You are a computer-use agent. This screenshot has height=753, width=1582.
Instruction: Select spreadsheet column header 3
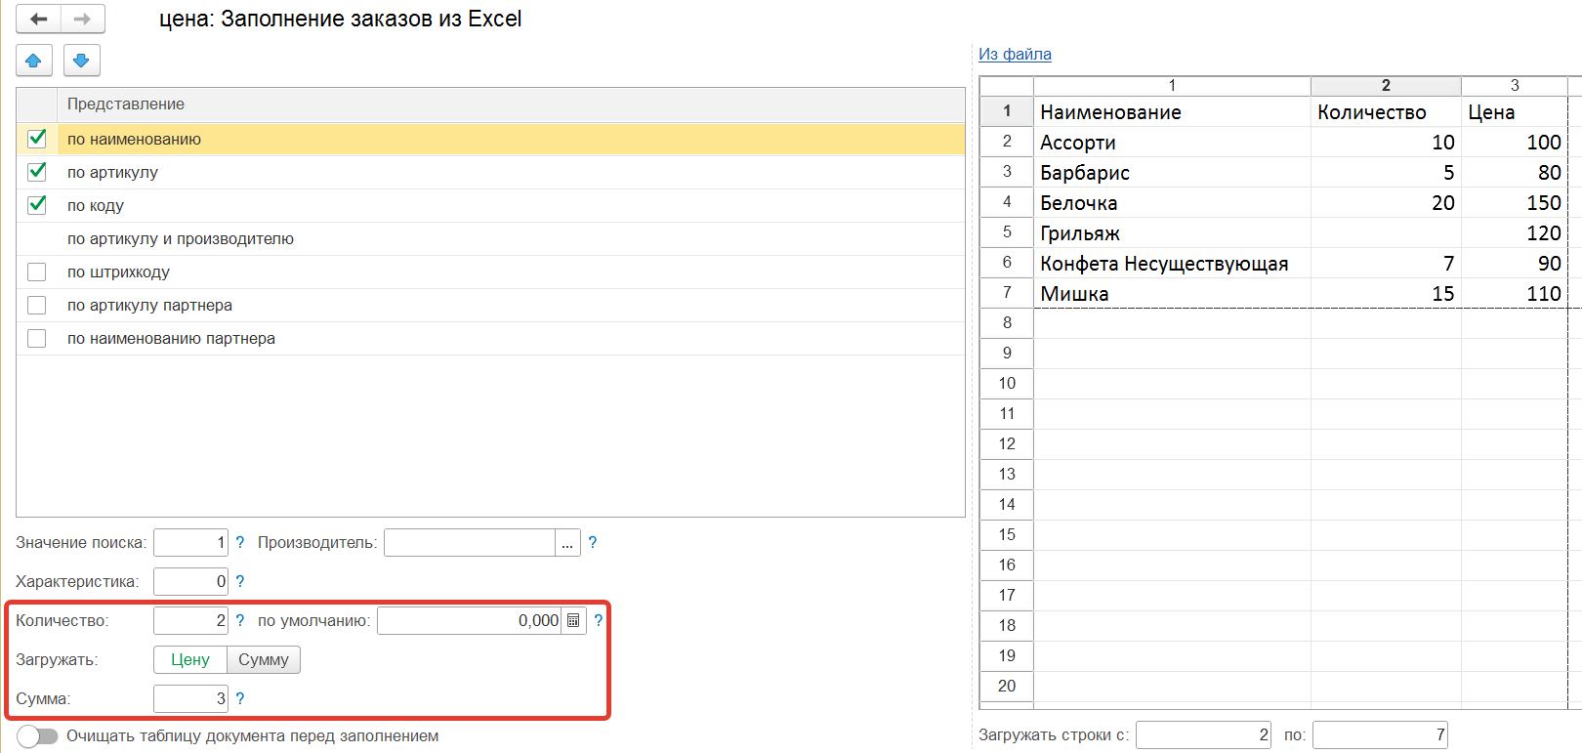pos(1515,86)
